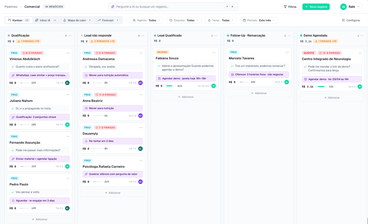Open Lead Qualificado column options menu
The width and height of the screenshot is (368, 224).
[216, 36]
